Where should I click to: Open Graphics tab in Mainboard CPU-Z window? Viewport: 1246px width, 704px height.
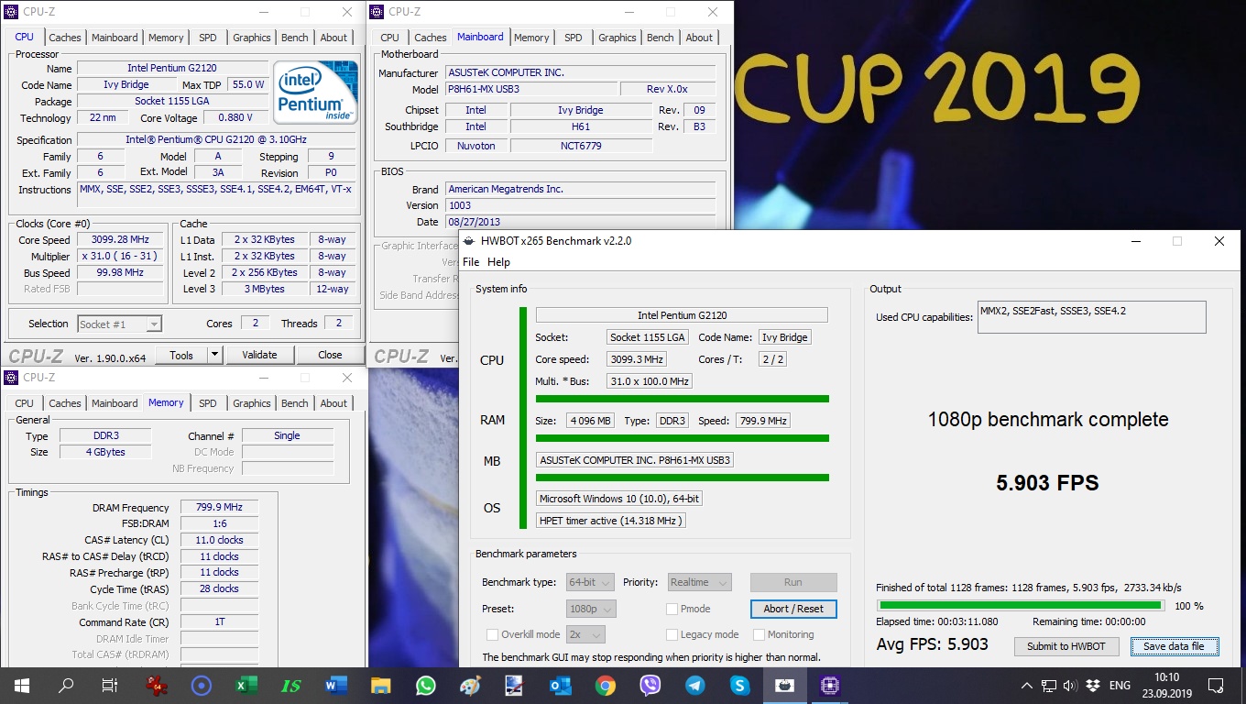pos(618,38)
